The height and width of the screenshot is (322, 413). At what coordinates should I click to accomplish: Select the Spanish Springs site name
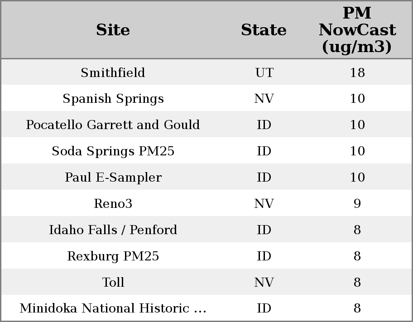tap(113, 99)
